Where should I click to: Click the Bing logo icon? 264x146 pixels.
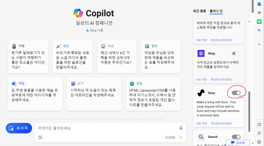click(87, 30)
